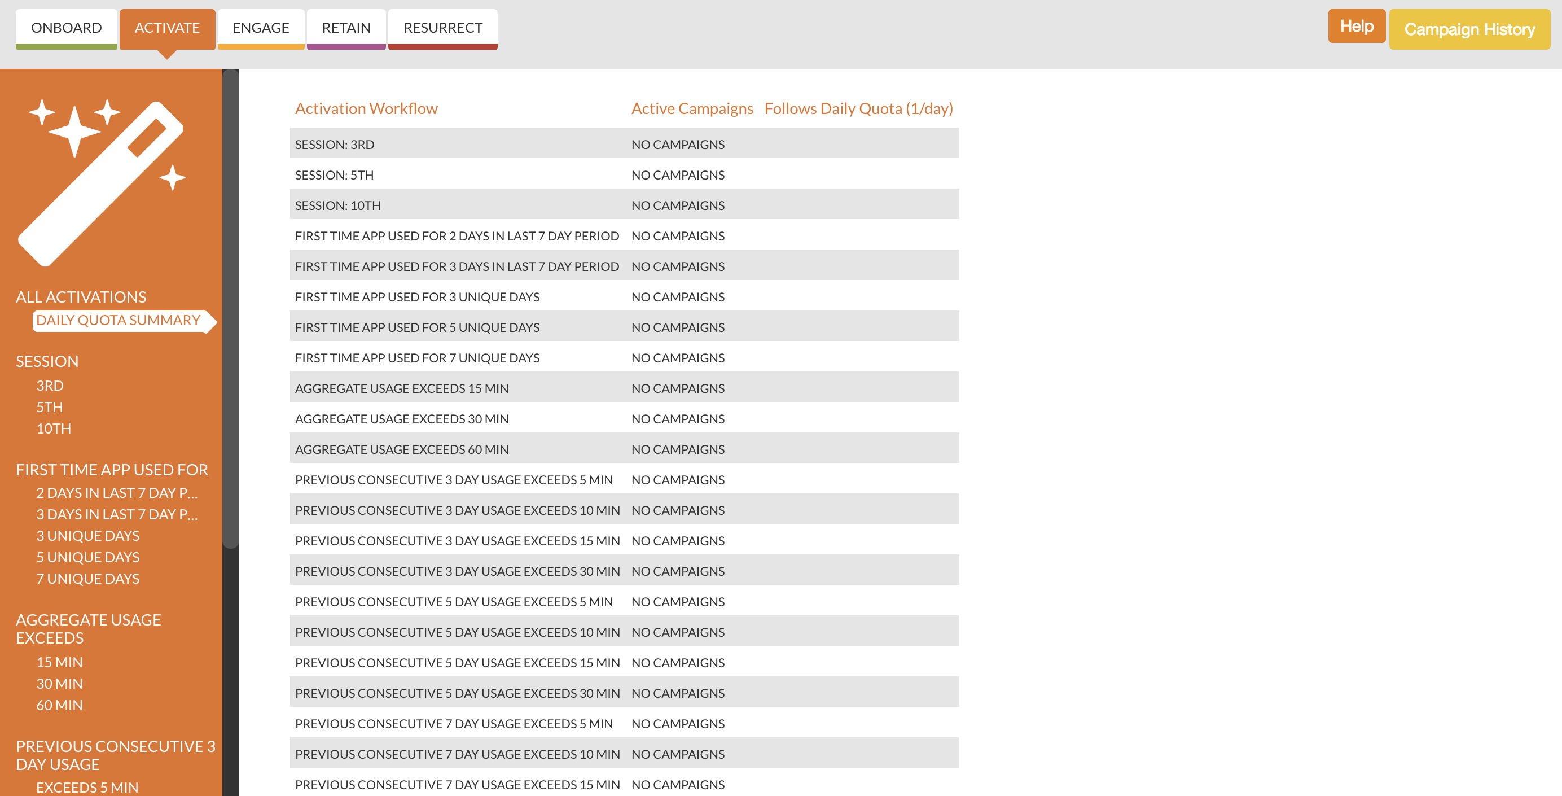The image size is (1562, 796).
Task: Open 10TH session workflow in sidebar
Action: [x=54, y=428]
